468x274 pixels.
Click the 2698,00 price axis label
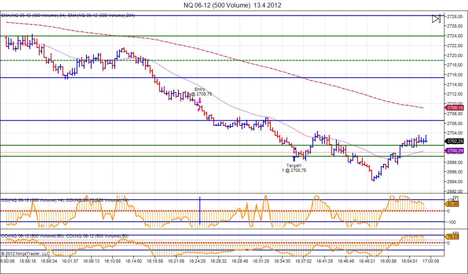click(x=455, y=162)
